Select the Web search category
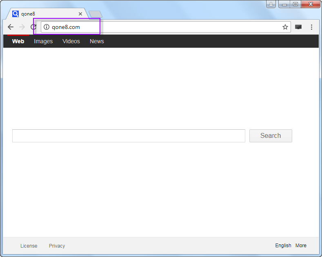The height and width of the screenshot is (257, 322). point(18,41)
